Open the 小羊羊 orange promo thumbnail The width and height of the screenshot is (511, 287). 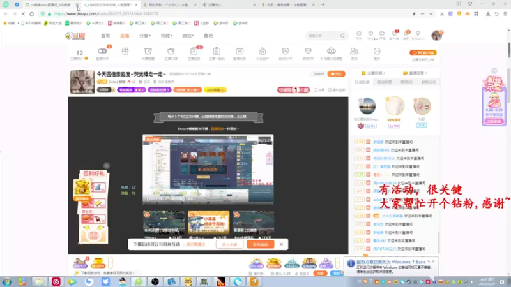tap(209, 222)
